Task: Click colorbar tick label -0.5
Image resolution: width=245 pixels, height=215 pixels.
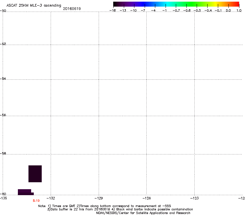Action: point(197,11)
